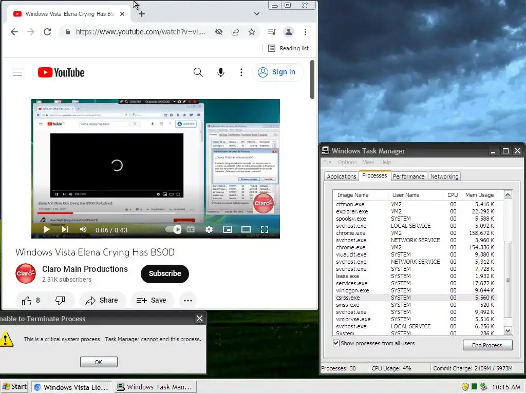Open Claro Main Productions channel avatar
The height and width of the screenshot is (394, 526).
pyautogui.click(x=26, y=273)
